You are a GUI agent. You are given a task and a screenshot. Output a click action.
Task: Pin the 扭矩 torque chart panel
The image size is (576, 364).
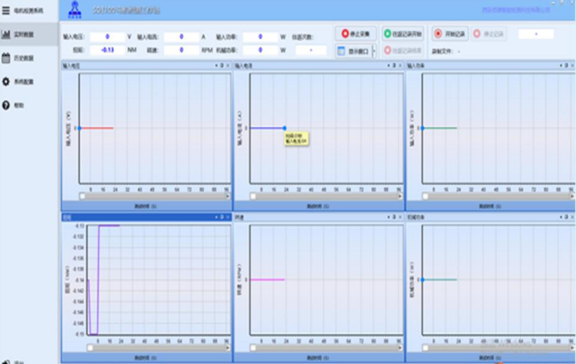coord(222,218)
